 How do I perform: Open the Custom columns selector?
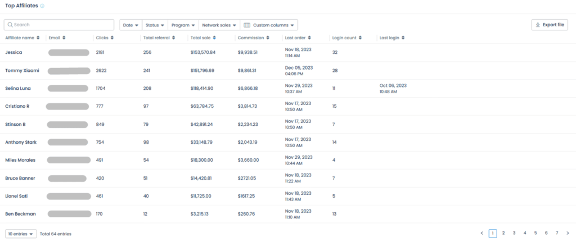pyautogui.click(x=269, y=25)
